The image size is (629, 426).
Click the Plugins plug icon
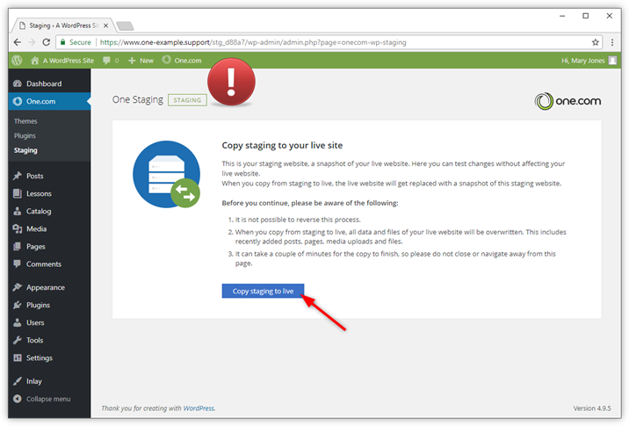coord(18,305)
